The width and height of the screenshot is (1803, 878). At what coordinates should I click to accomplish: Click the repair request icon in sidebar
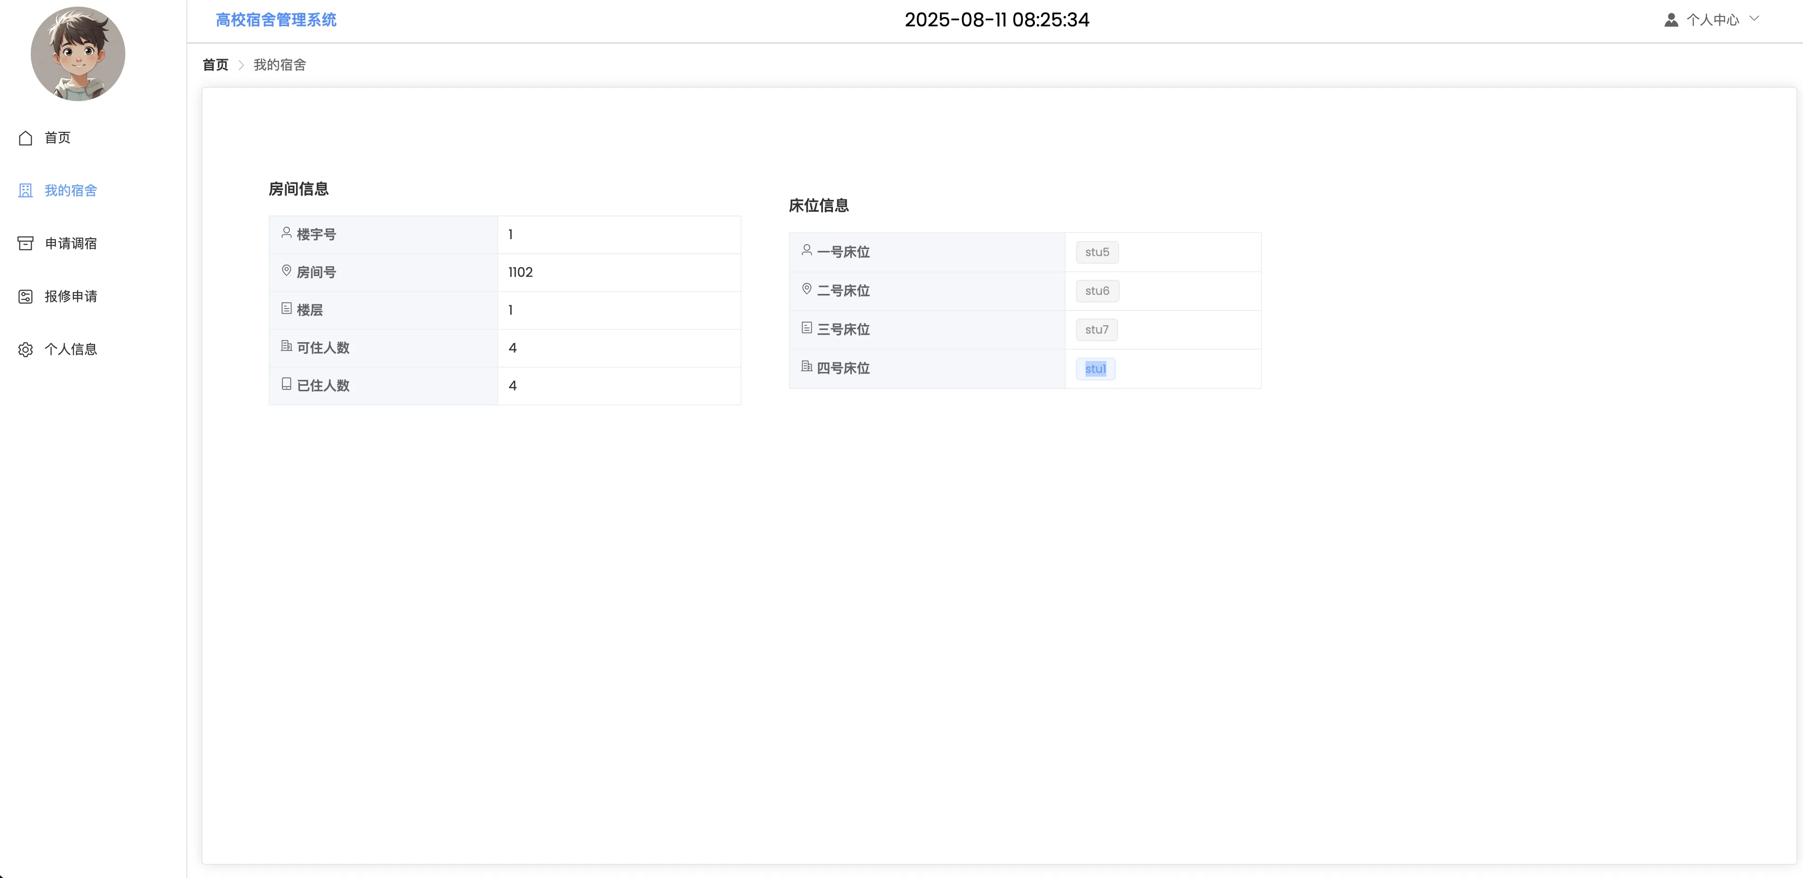click(x=25, y=296)
